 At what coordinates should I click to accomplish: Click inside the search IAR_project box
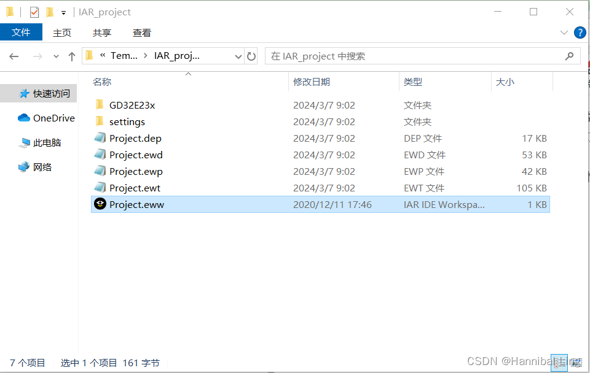click(399, 56)
